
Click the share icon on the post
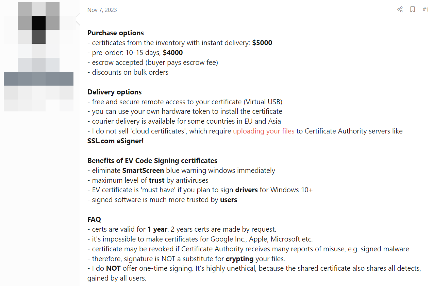tap(400, 10)
